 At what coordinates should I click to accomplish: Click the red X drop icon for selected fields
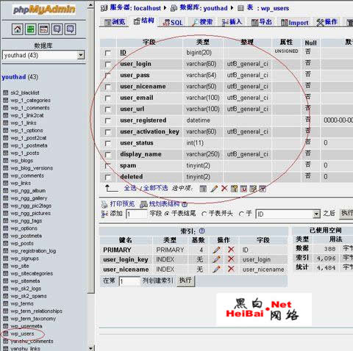tap(224, 189)
